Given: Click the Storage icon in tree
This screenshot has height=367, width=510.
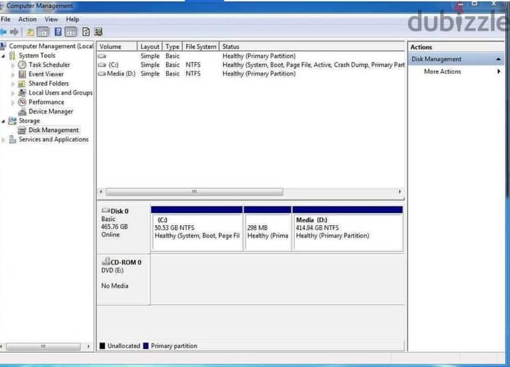Looking at the screenshot, I should pos(12,120).
